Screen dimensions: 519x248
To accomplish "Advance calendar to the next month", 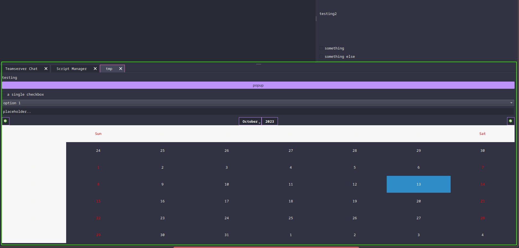I will (510, 121).
